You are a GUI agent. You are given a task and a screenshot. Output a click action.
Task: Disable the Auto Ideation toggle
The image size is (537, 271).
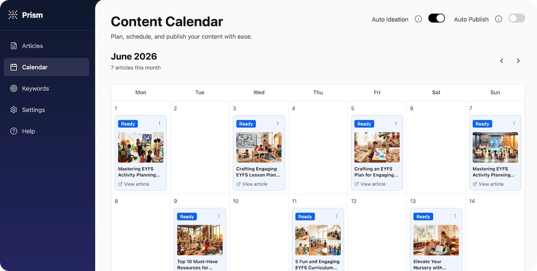(x=436, y=18)
